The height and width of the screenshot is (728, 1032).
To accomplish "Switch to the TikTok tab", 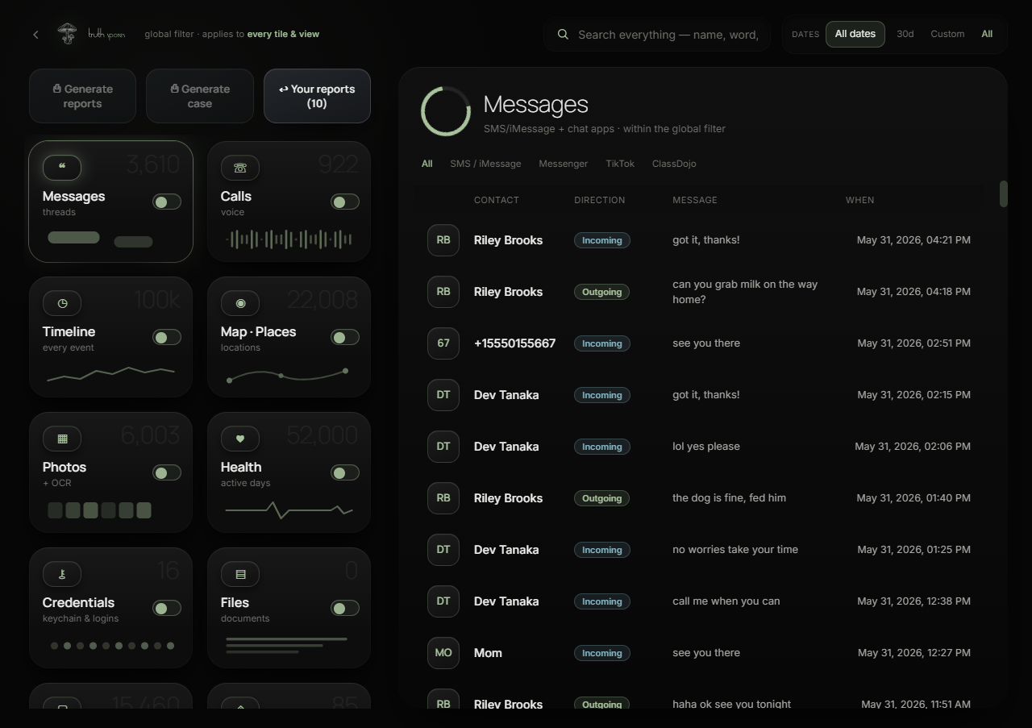I will pos(620,164).
